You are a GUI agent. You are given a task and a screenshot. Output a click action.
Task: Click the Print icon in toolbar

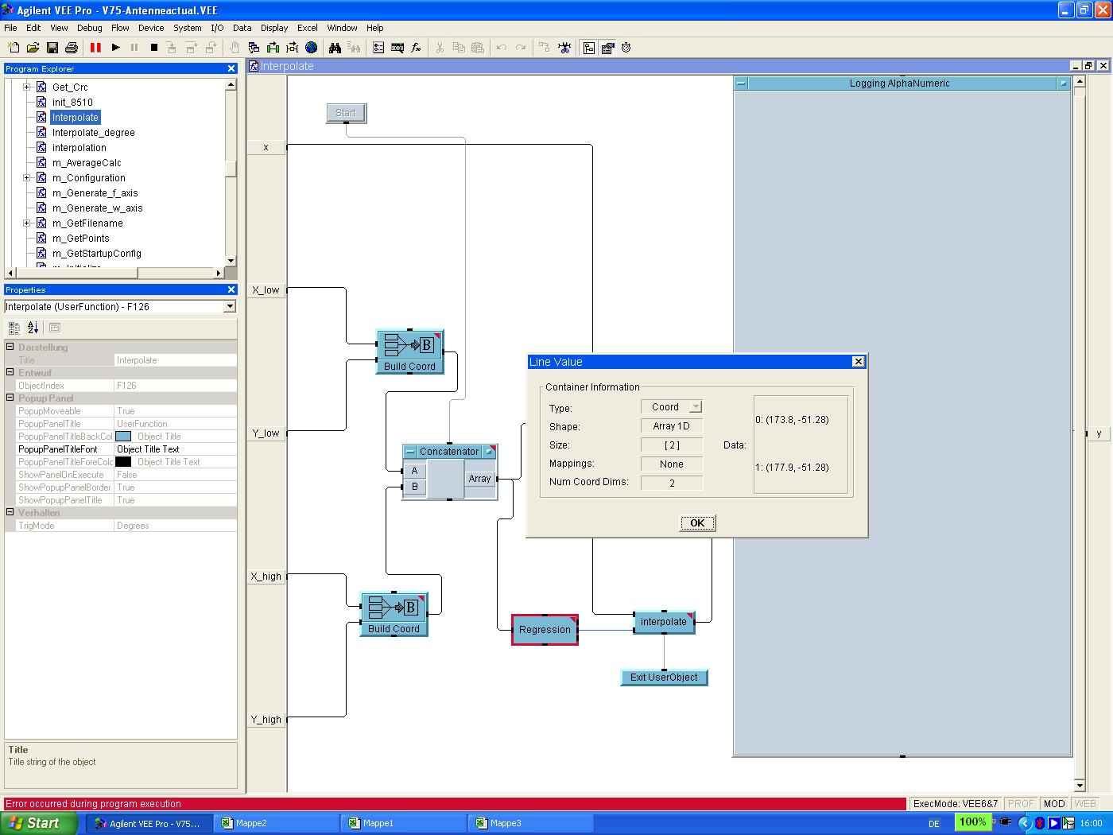pyautogui.click(x=72, y=48)
